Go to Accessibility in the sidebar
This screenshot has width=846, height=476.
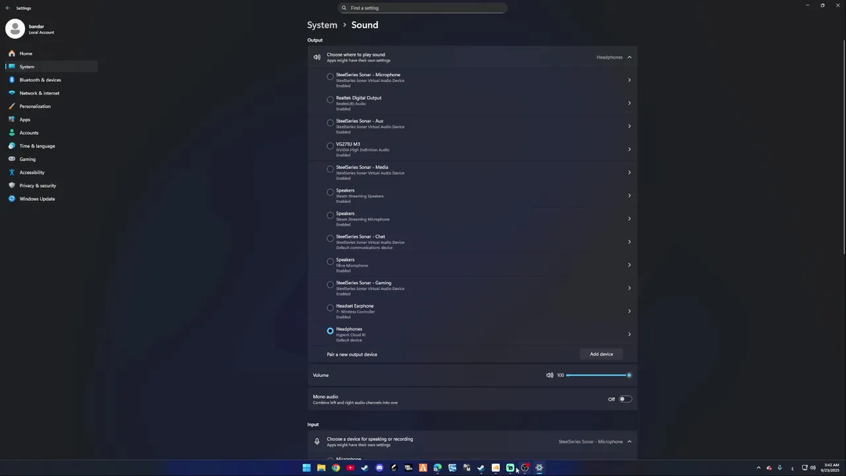tap(51, 173)
